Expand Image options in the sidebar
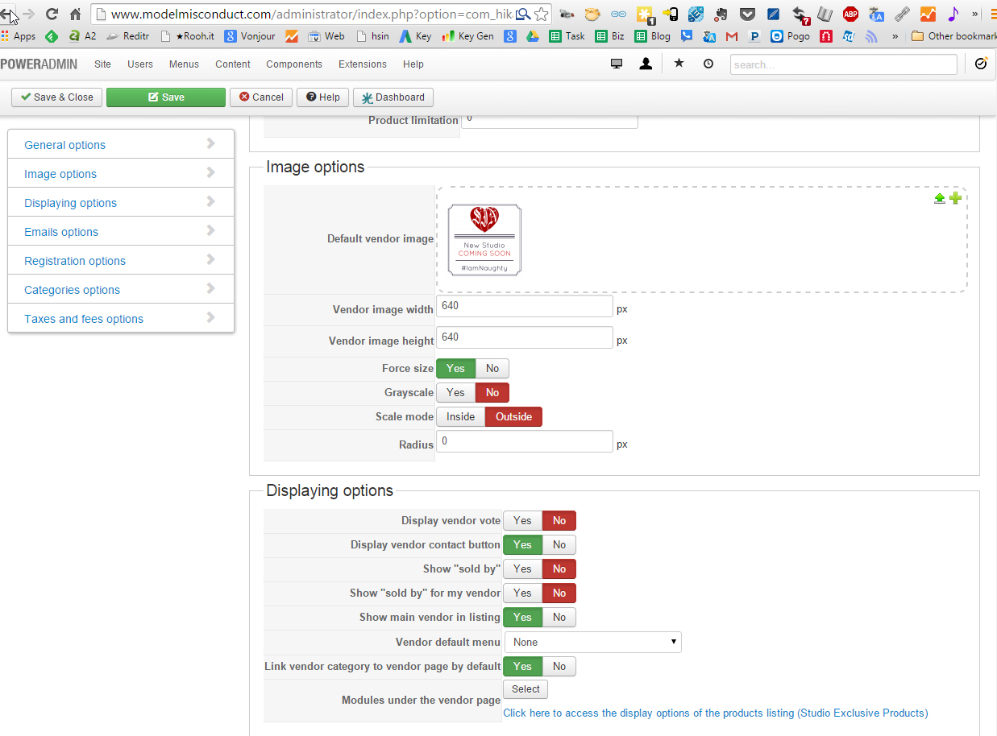Viewport: 997px width, 736px height. coord(121,173)
